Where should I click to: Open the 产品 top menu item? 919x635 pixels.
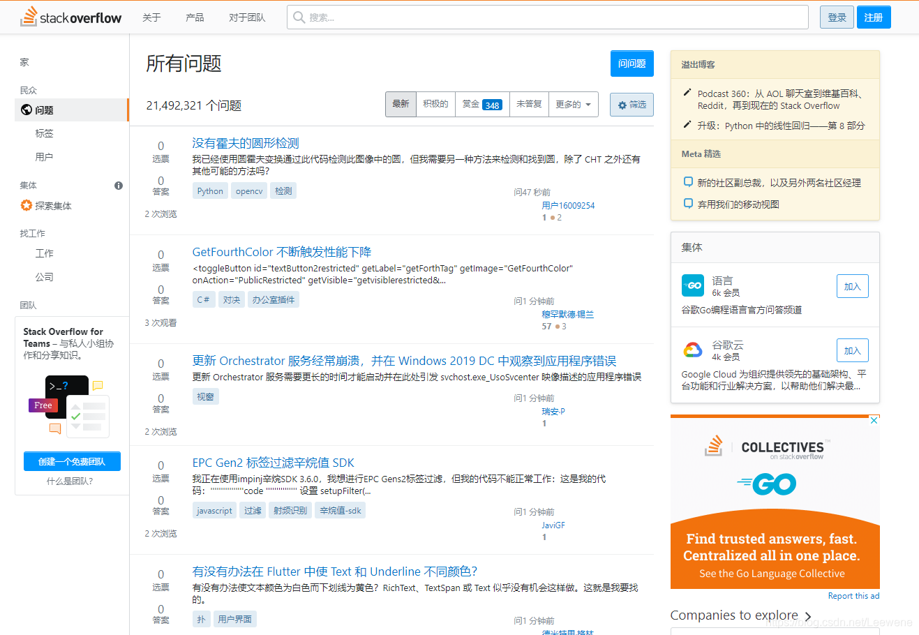point(195,17)
